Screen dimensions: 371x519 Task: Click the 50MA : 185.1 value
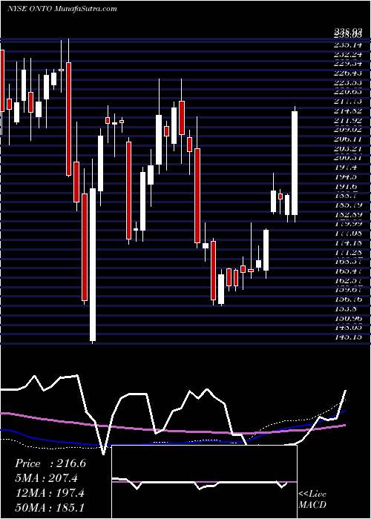pos(50,507)
